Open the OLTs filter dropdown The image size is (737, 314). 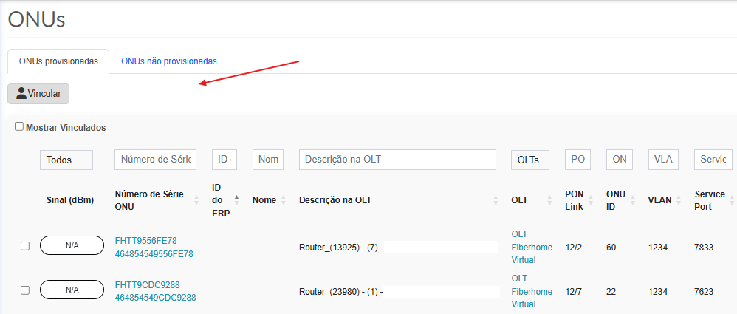pyautogui.click(x=529, y=160)
